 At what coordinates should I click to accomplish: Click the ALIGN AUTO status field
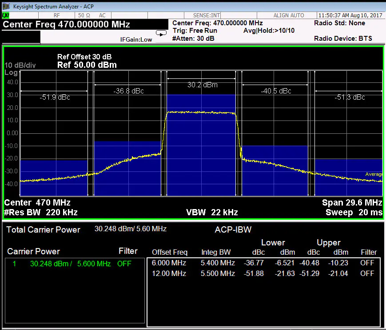click(289, 16)
